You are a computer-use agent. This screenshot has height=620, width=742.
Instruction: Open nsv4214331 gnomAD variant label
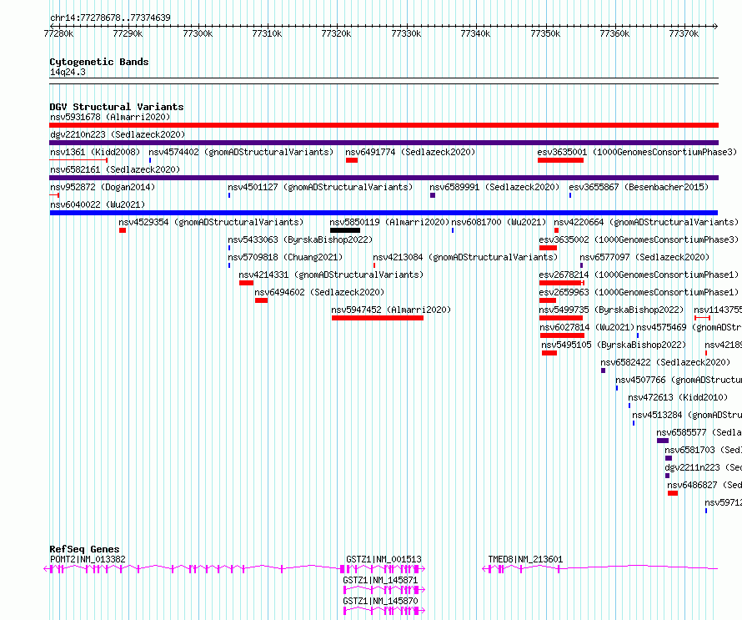click(331, 275)
